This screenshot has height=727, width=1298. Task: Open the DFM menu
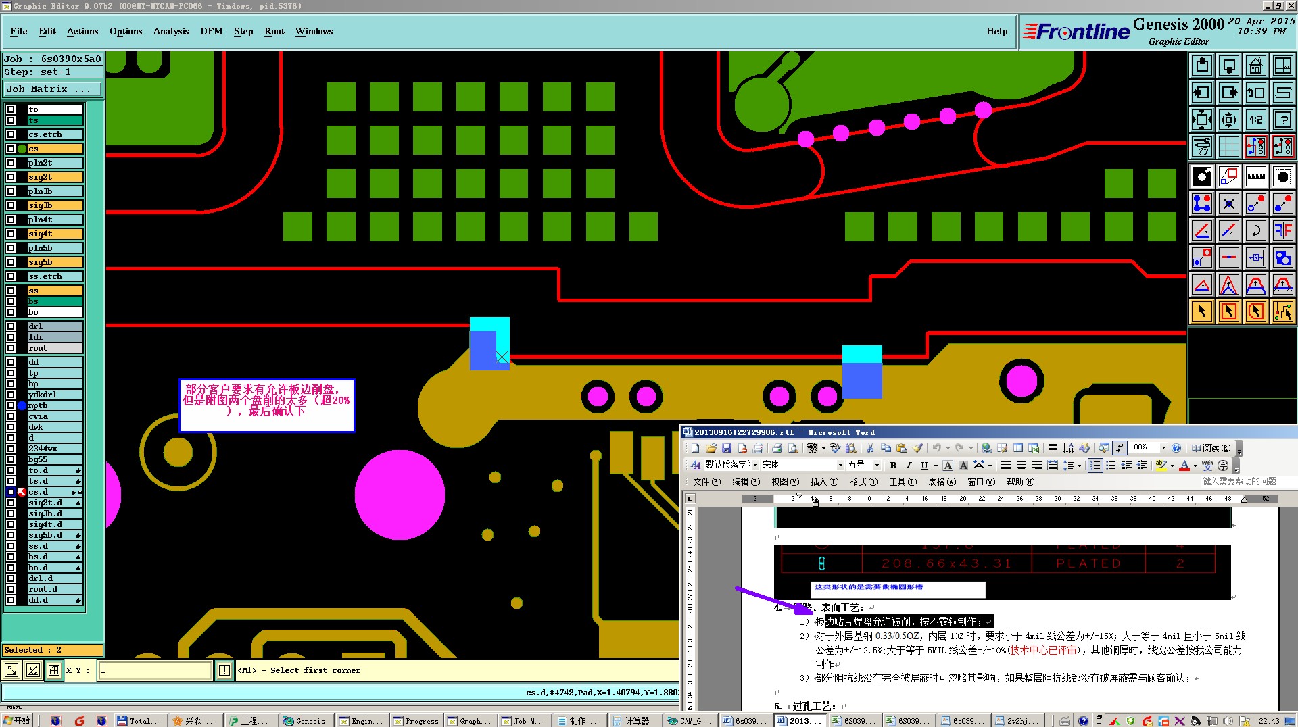click(212, 32)
